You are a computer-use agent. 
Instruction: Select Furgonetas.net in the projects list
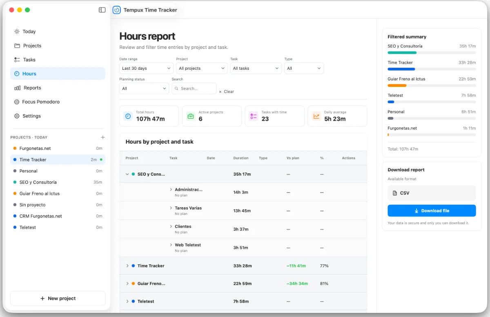pyautogui.click(x=58, y=149)
